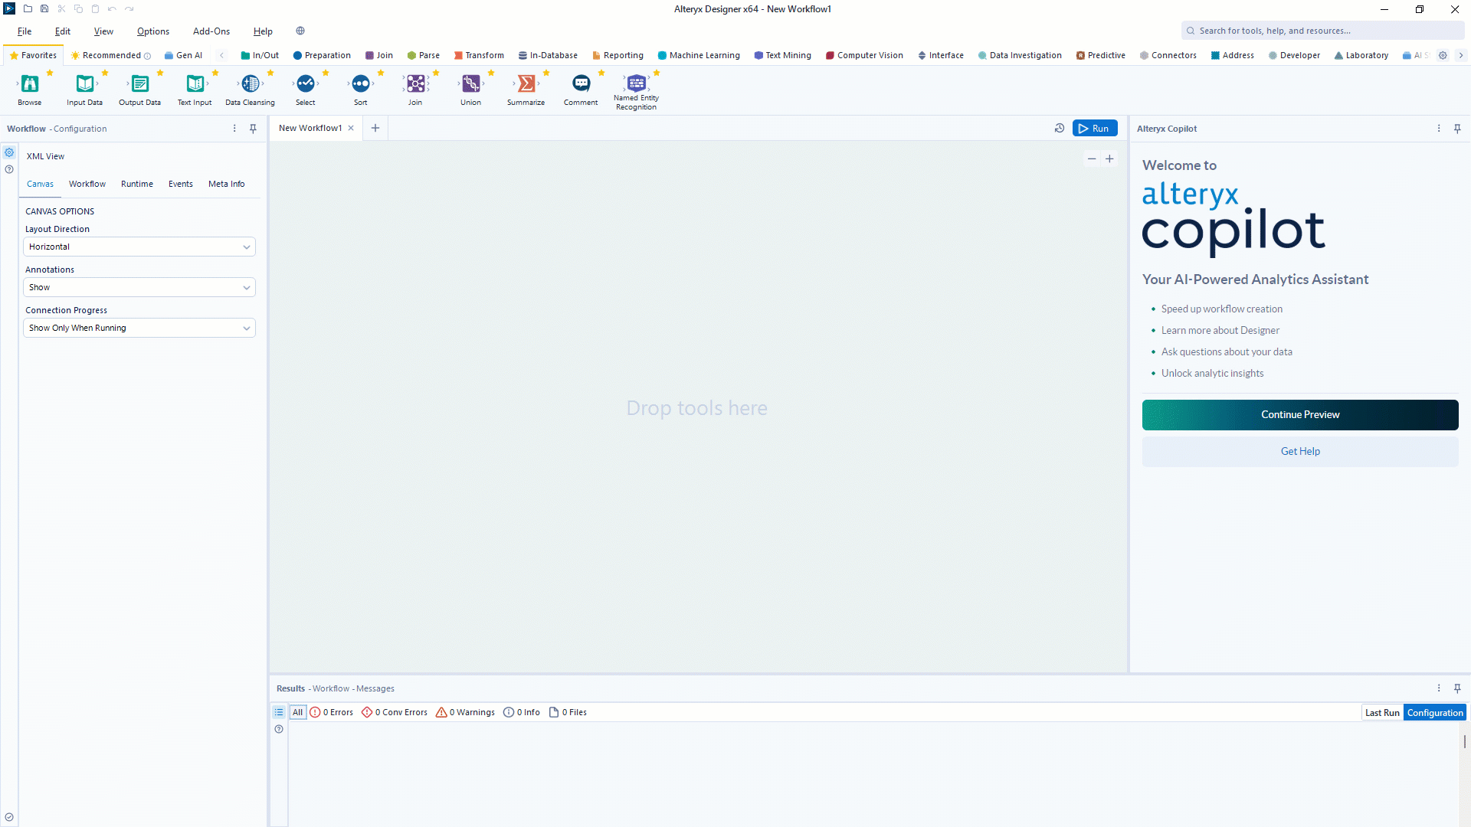Screen dimensions: 1471x827
Task: Zoom in canvas with plus icon
Action: [1109, 159]
